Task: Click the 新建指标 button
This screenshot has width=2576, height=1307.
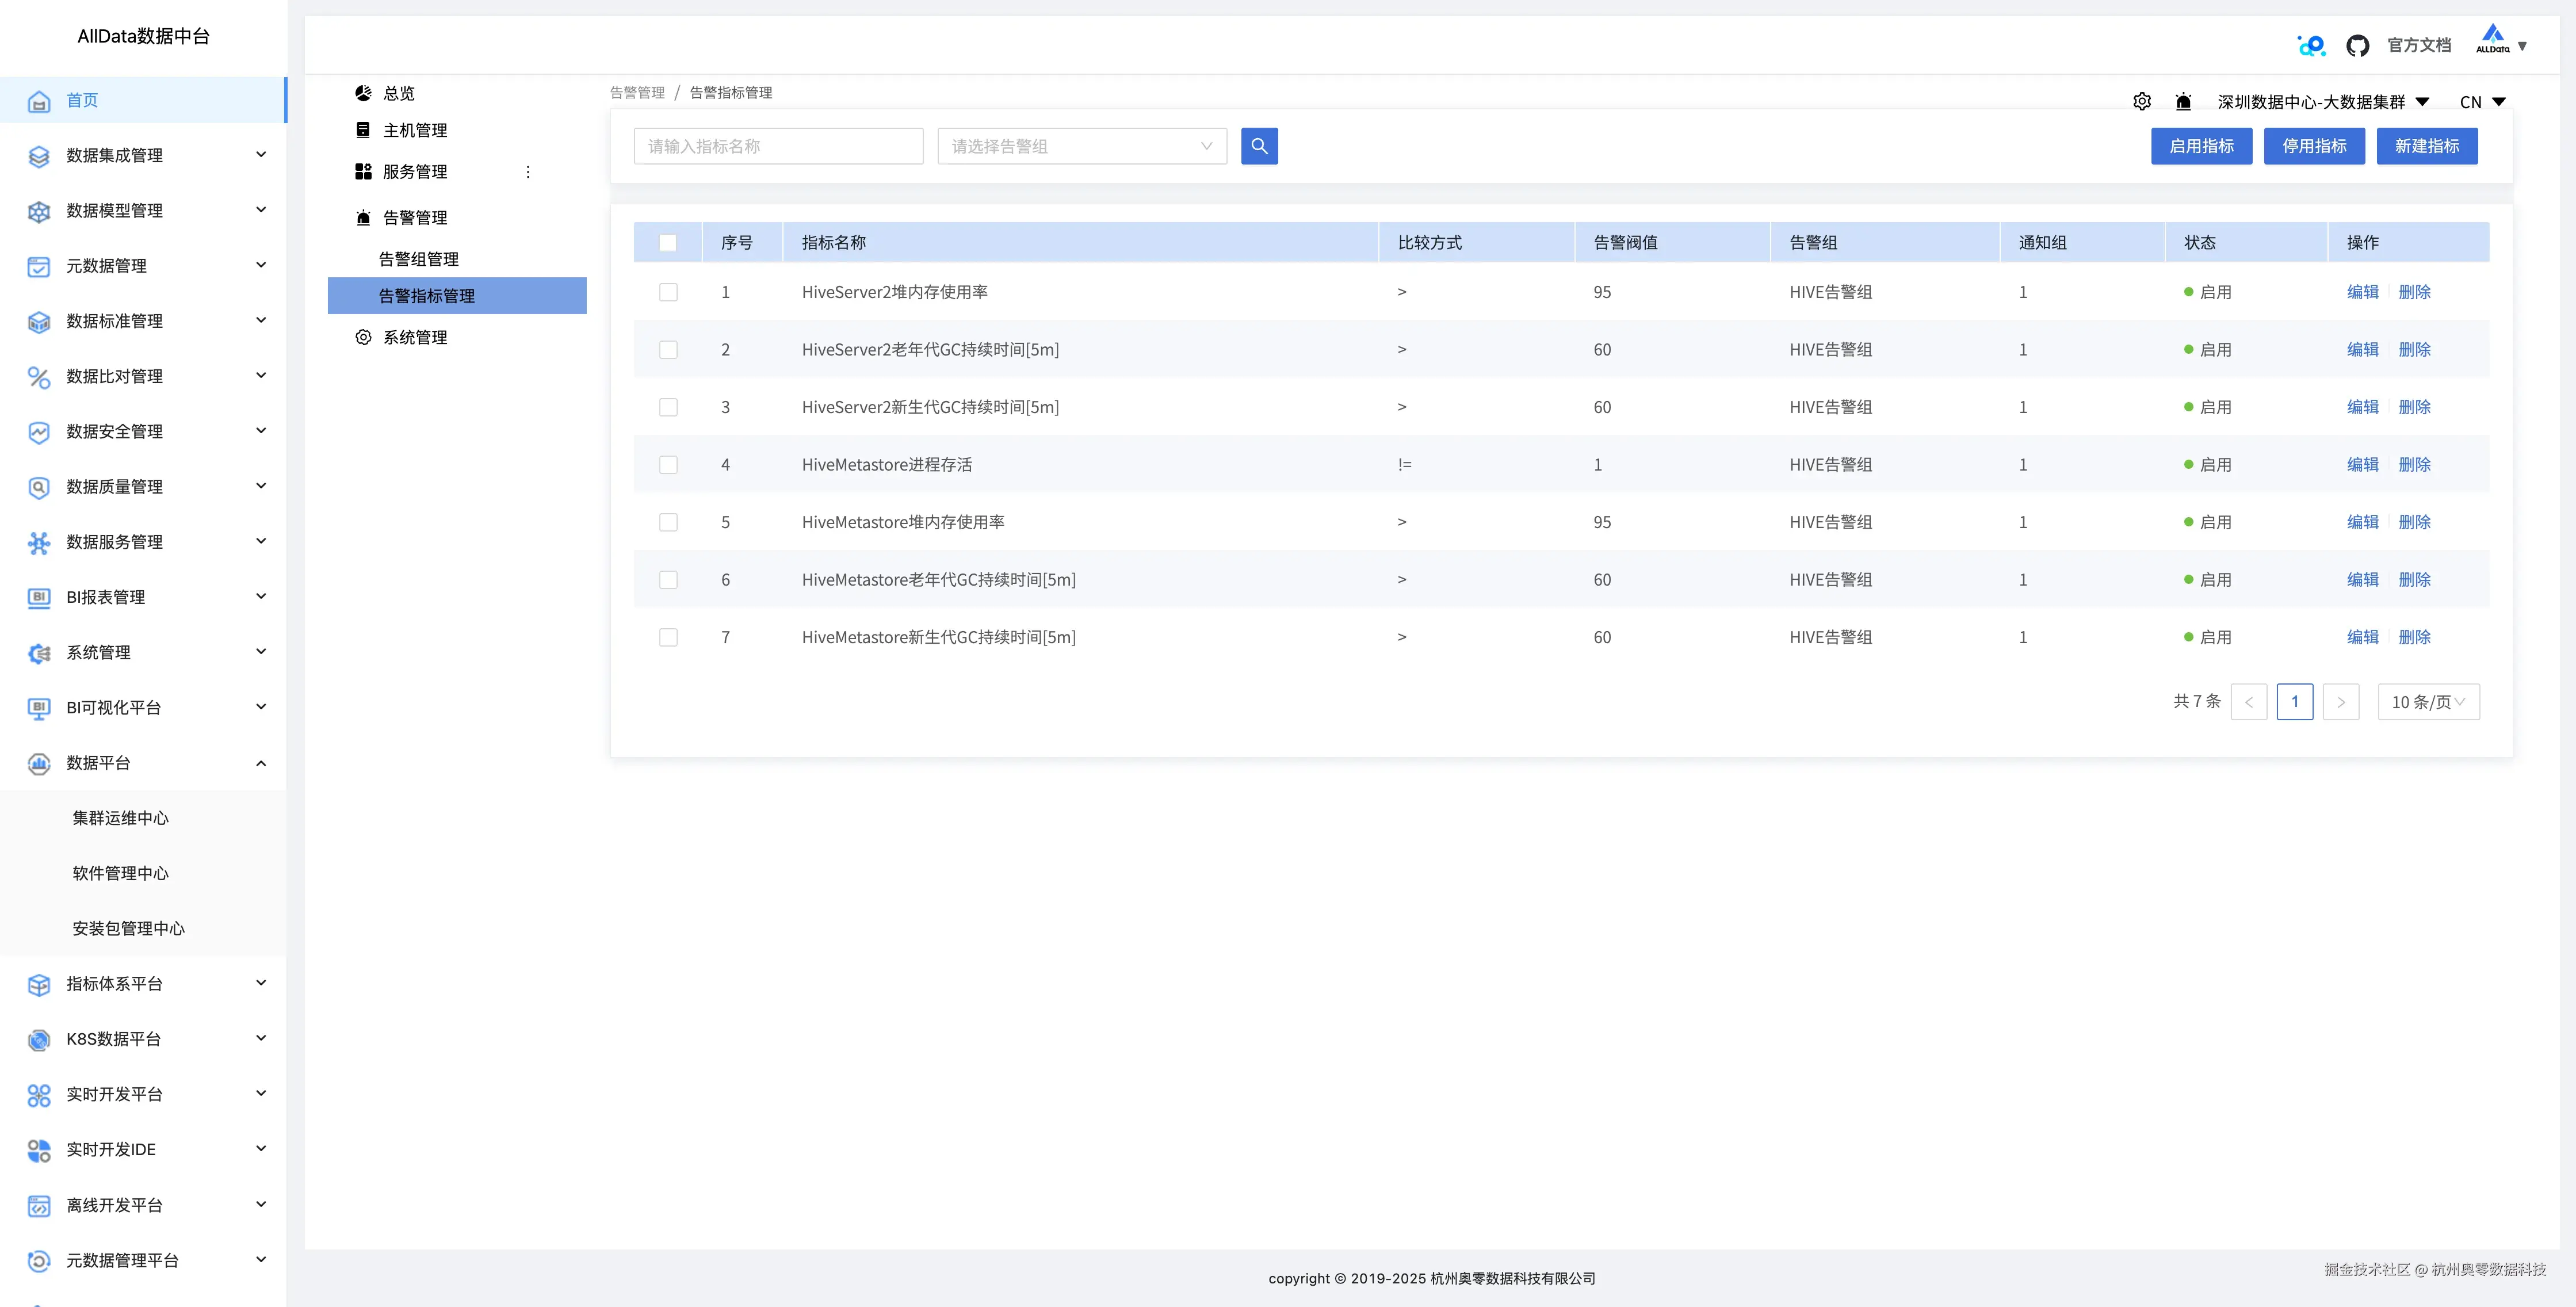Action: tap(2426, 146)
